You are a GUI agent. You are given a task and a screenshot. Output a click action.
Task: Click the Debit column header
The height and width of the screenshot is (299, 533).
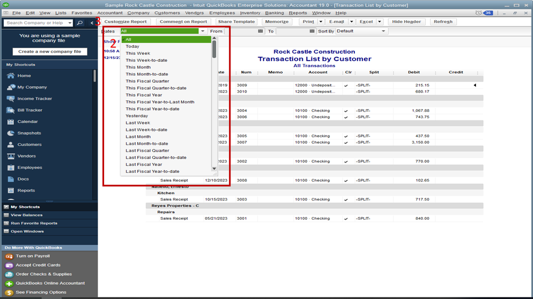(x=413, y=72)
